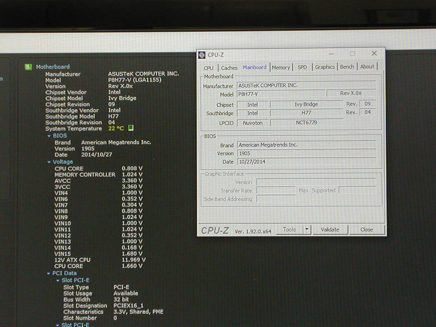Close CPU-Z with the X button
This screenshot has width=436, height=327.
click(x=374, y=53)
